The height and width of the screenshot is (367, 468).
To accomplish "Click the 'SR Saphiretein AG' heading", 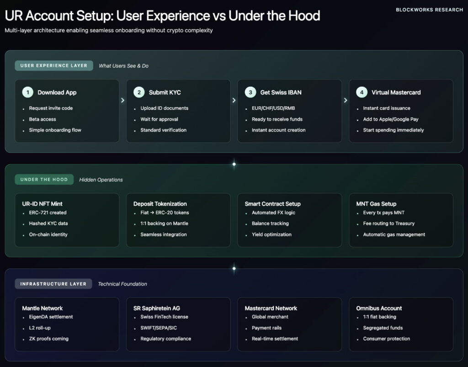I will click(x=157, y=308).
